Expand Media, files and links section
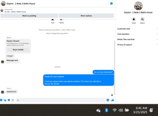 (x=137, y=39)
